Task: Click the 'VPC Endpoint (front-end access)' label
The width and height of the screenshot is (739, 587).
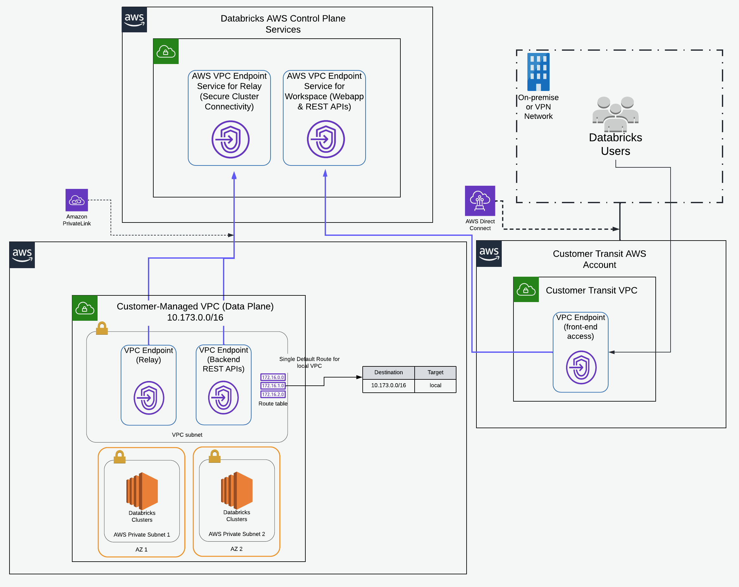Action: [x=580, y=326]
